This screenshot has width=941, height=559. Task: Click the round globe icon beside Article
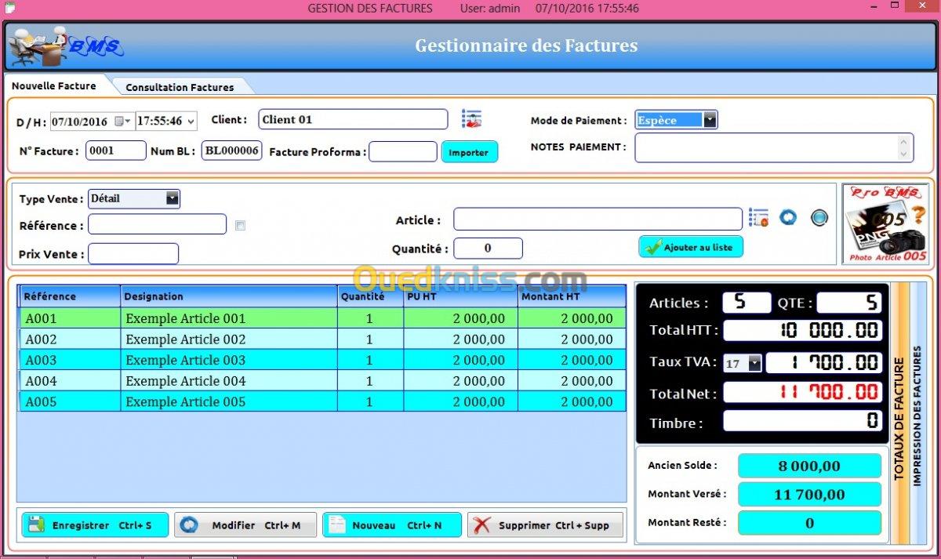(x=819, y=218)
